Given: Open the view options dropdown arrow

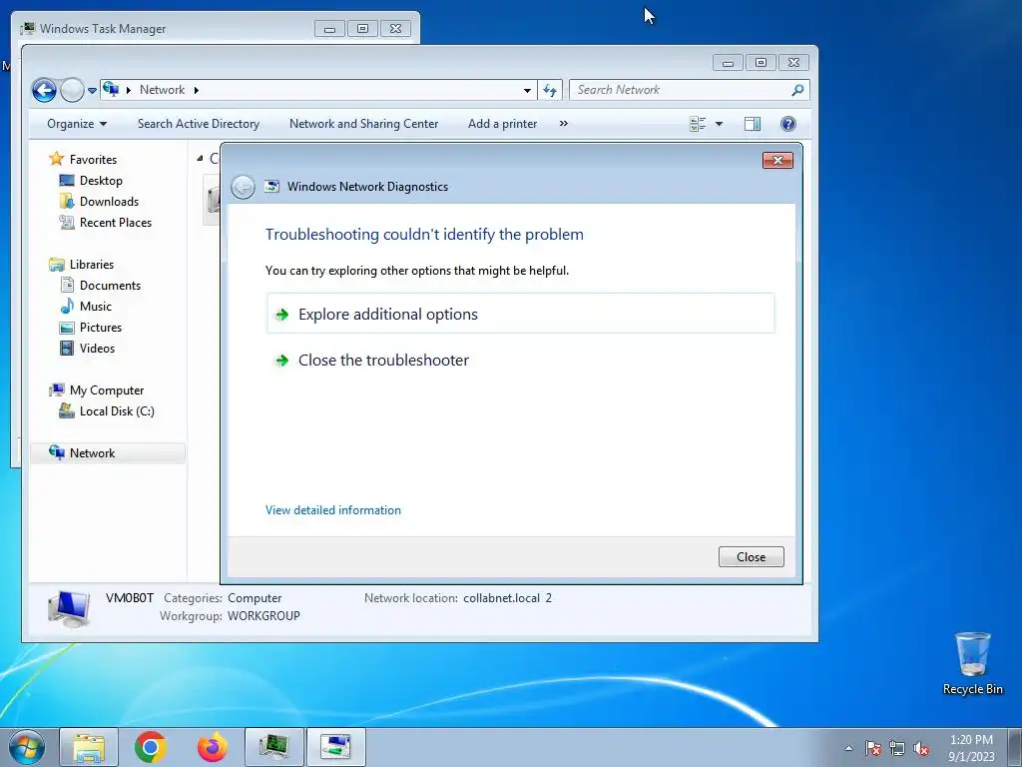Looking at the screenshot, I should tap(719, 124).
